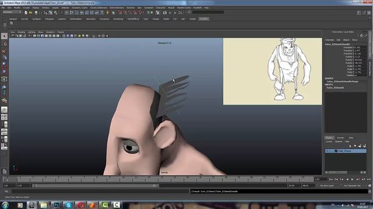This screenshot has height=209, width=373.
Task: Jump to start of playback range
Action: coord(331,179)
